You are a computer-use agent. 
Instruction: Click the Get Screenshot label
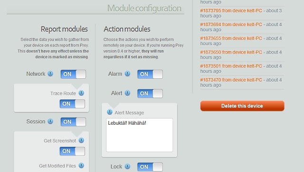pos(60,141)
